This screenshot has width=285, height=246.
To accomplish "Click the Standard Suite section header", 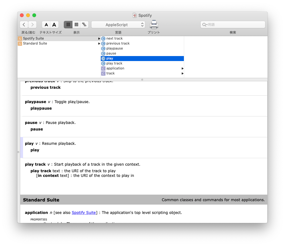I will (x=144, y=200).
